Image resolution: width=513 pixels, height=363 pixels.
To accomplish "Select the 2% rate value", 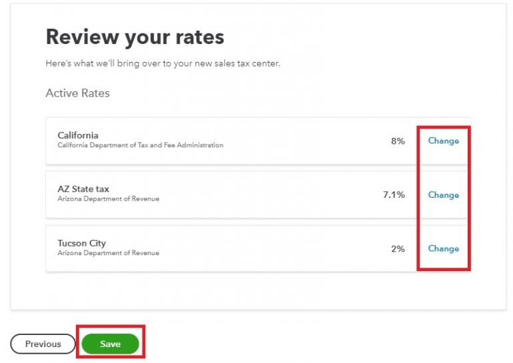I will tap(398, 248).
